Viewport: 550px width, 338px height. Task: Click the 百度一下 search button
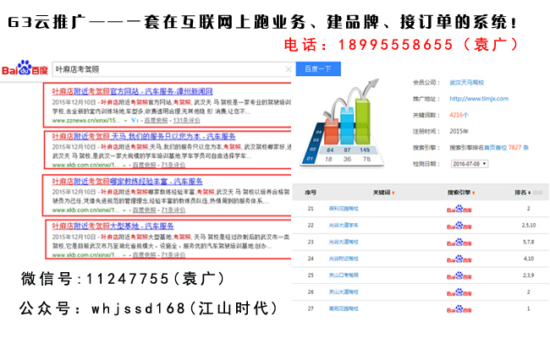318,69
